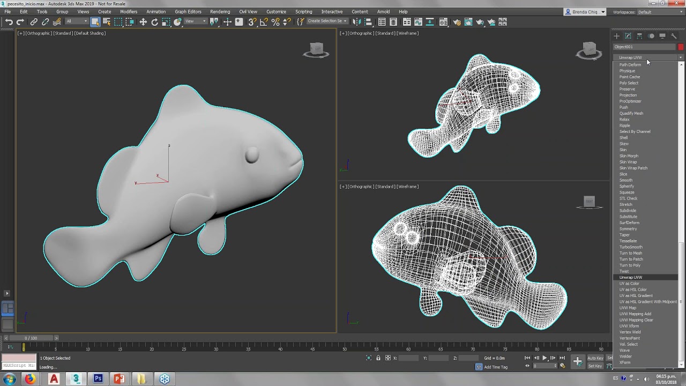Switch to the Hierarchy panel tab
Viewport: 686px width, 386px height.
639,36
